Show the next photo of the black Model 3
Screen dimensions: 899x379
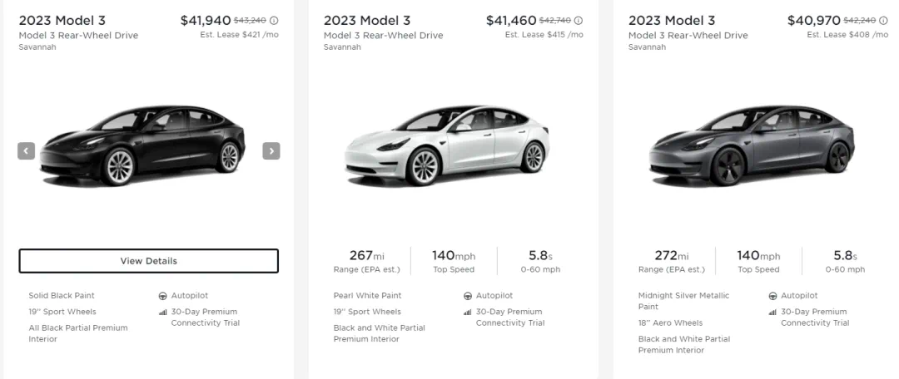271,150
